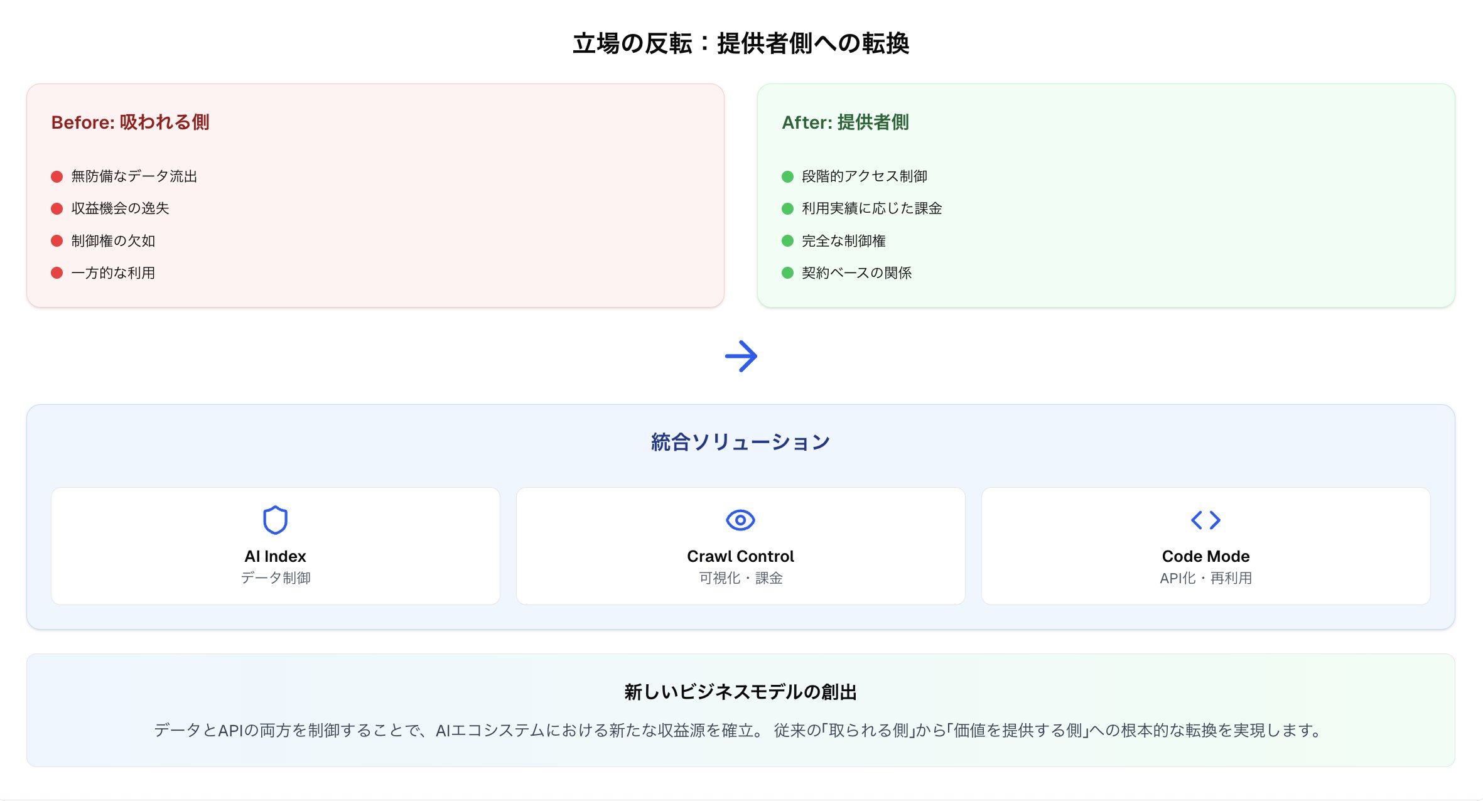The height and width of the screenshot is (801, 1483).
Task: Select the Code Mode card title
Action: point(1205,556)
